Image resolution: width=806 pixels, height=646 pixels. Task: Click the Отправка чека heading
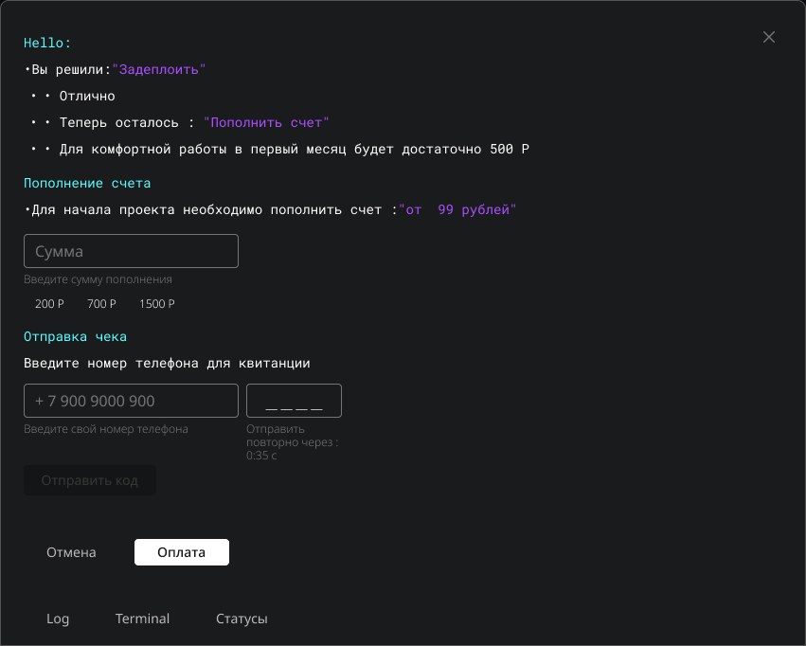tap(75, 336)
